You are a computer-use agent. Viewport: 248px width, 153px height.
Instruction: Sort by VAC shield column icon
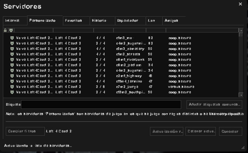(x=11, y=30)
